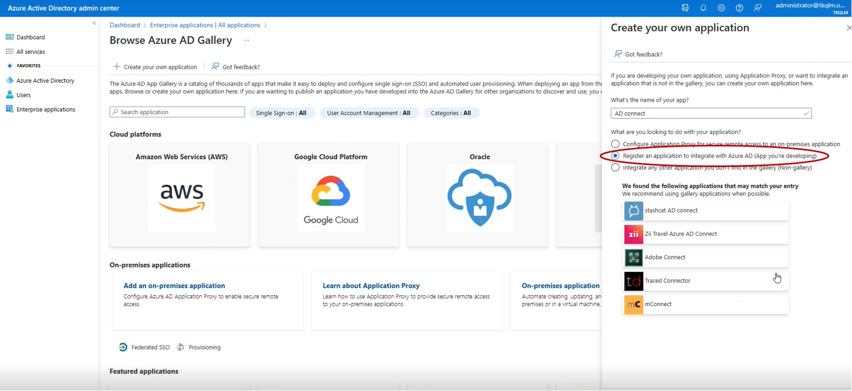
Task: Click the plus icon for Create your own application
Action: click(117, 67)
